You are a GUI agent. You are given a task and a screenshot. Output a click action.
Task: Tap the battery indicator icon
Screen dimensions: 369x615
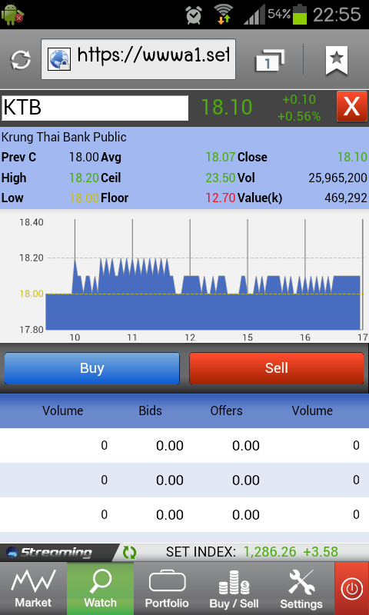[301, 14]
